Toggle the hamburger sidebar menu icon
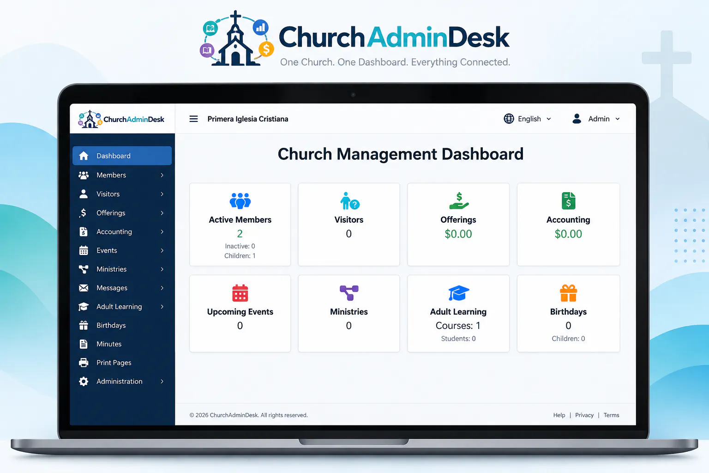Screen dimensions: 709x473 [x=194, y=119]
